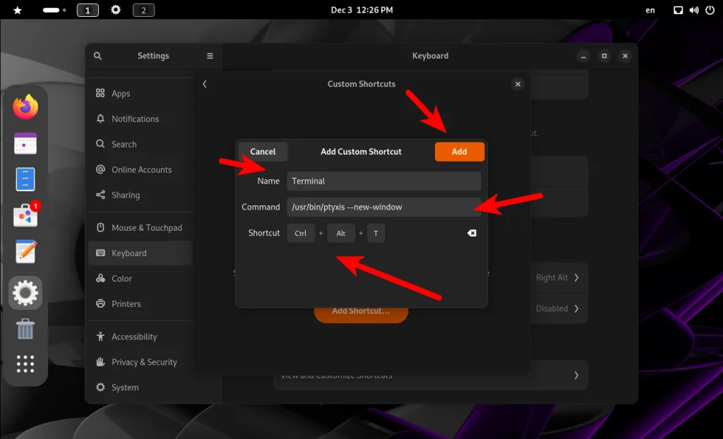Clear the shortcut with the backspace icon
This screenshot has width=723, height=439.
472,233
